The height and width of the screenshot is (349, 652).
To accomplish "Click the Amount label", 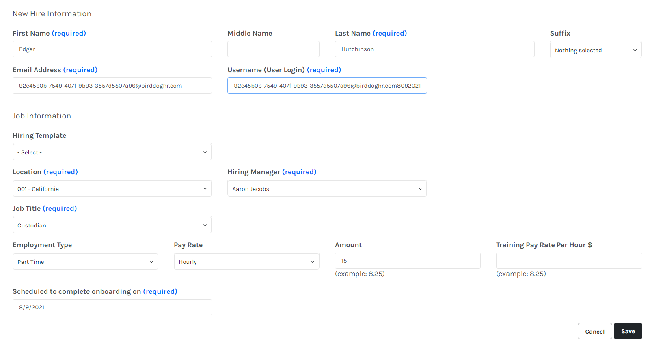I will (x=348, y=245).
